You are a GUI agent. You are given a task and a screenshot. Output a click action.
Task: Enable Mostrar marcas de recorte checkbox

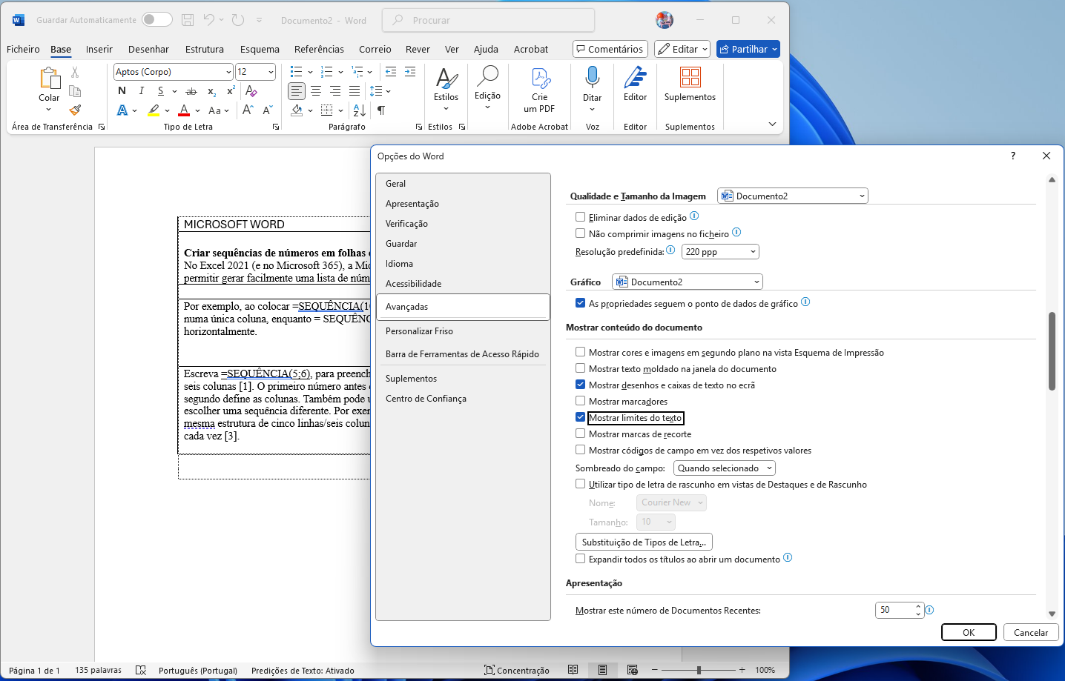tap(581, 434)
